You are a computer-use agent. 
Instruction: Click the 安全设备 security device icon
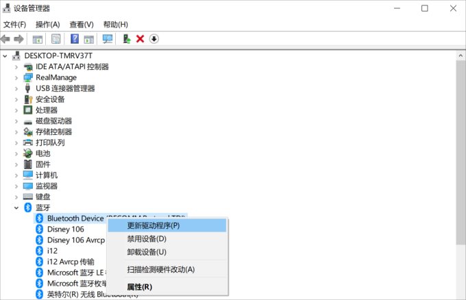28,99
